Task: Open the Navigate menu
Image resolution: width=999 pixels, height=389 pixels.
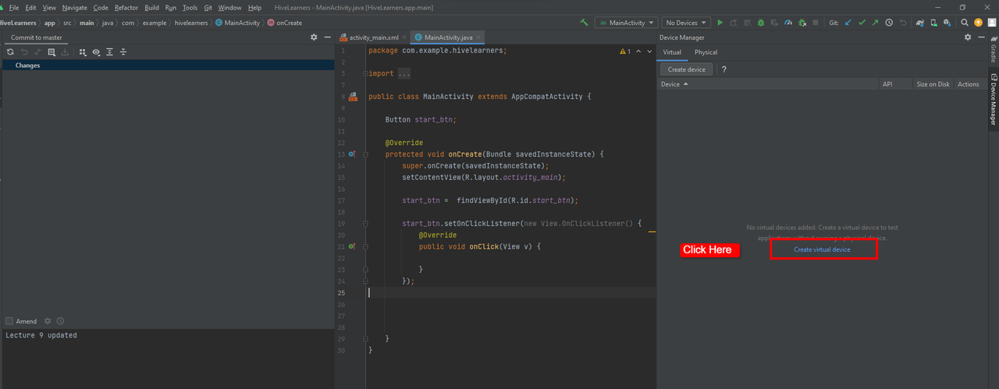Action: pyautogui.click(x=75, y=7)
